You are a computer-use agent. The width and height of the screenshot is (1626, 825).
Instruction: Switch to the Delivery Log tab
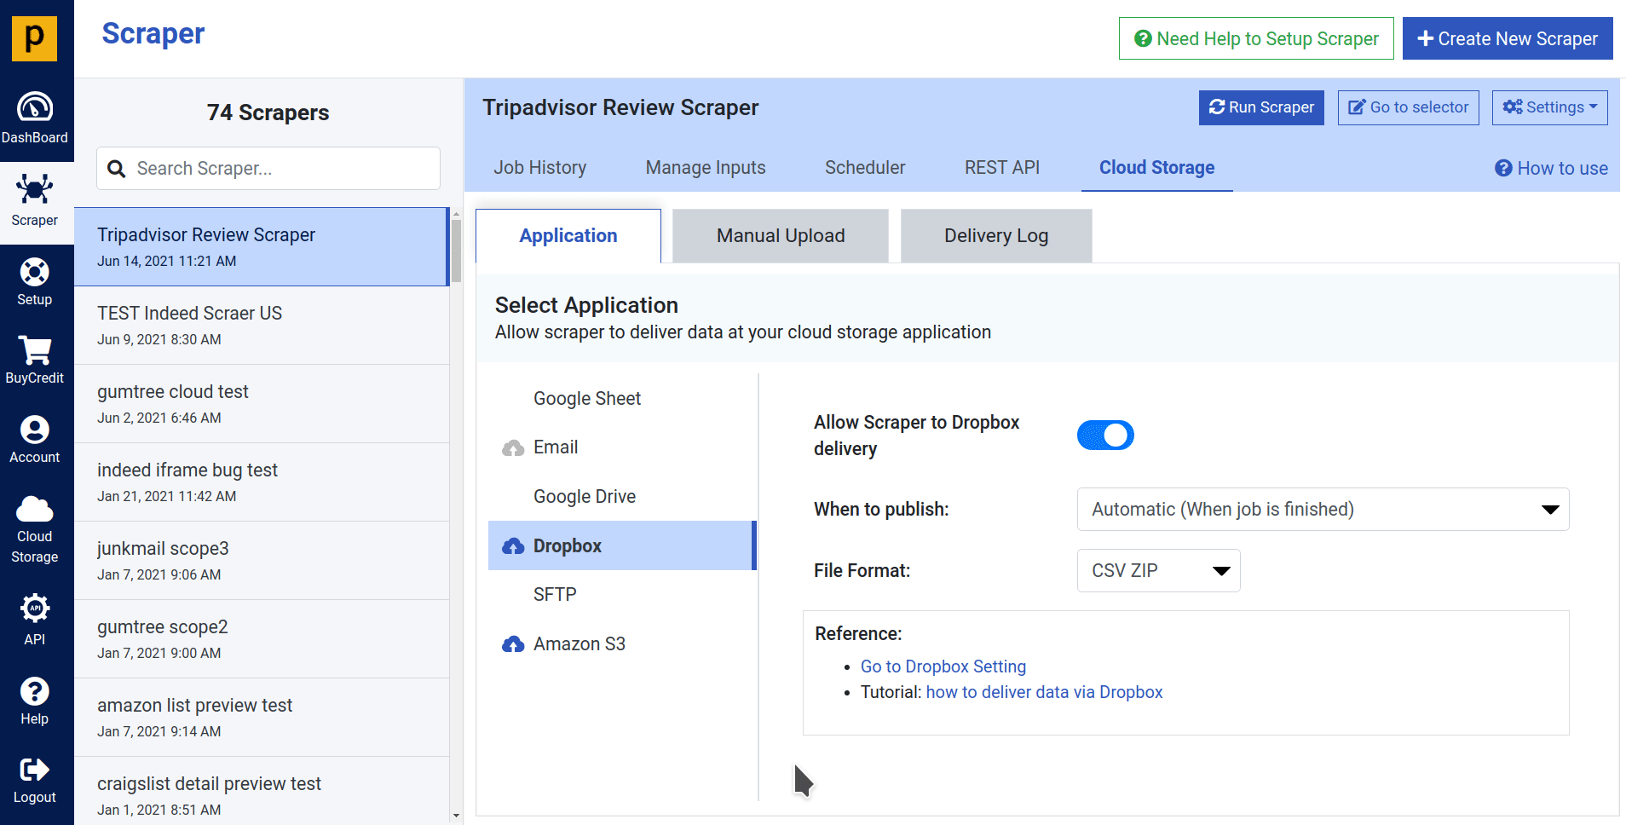995,236
